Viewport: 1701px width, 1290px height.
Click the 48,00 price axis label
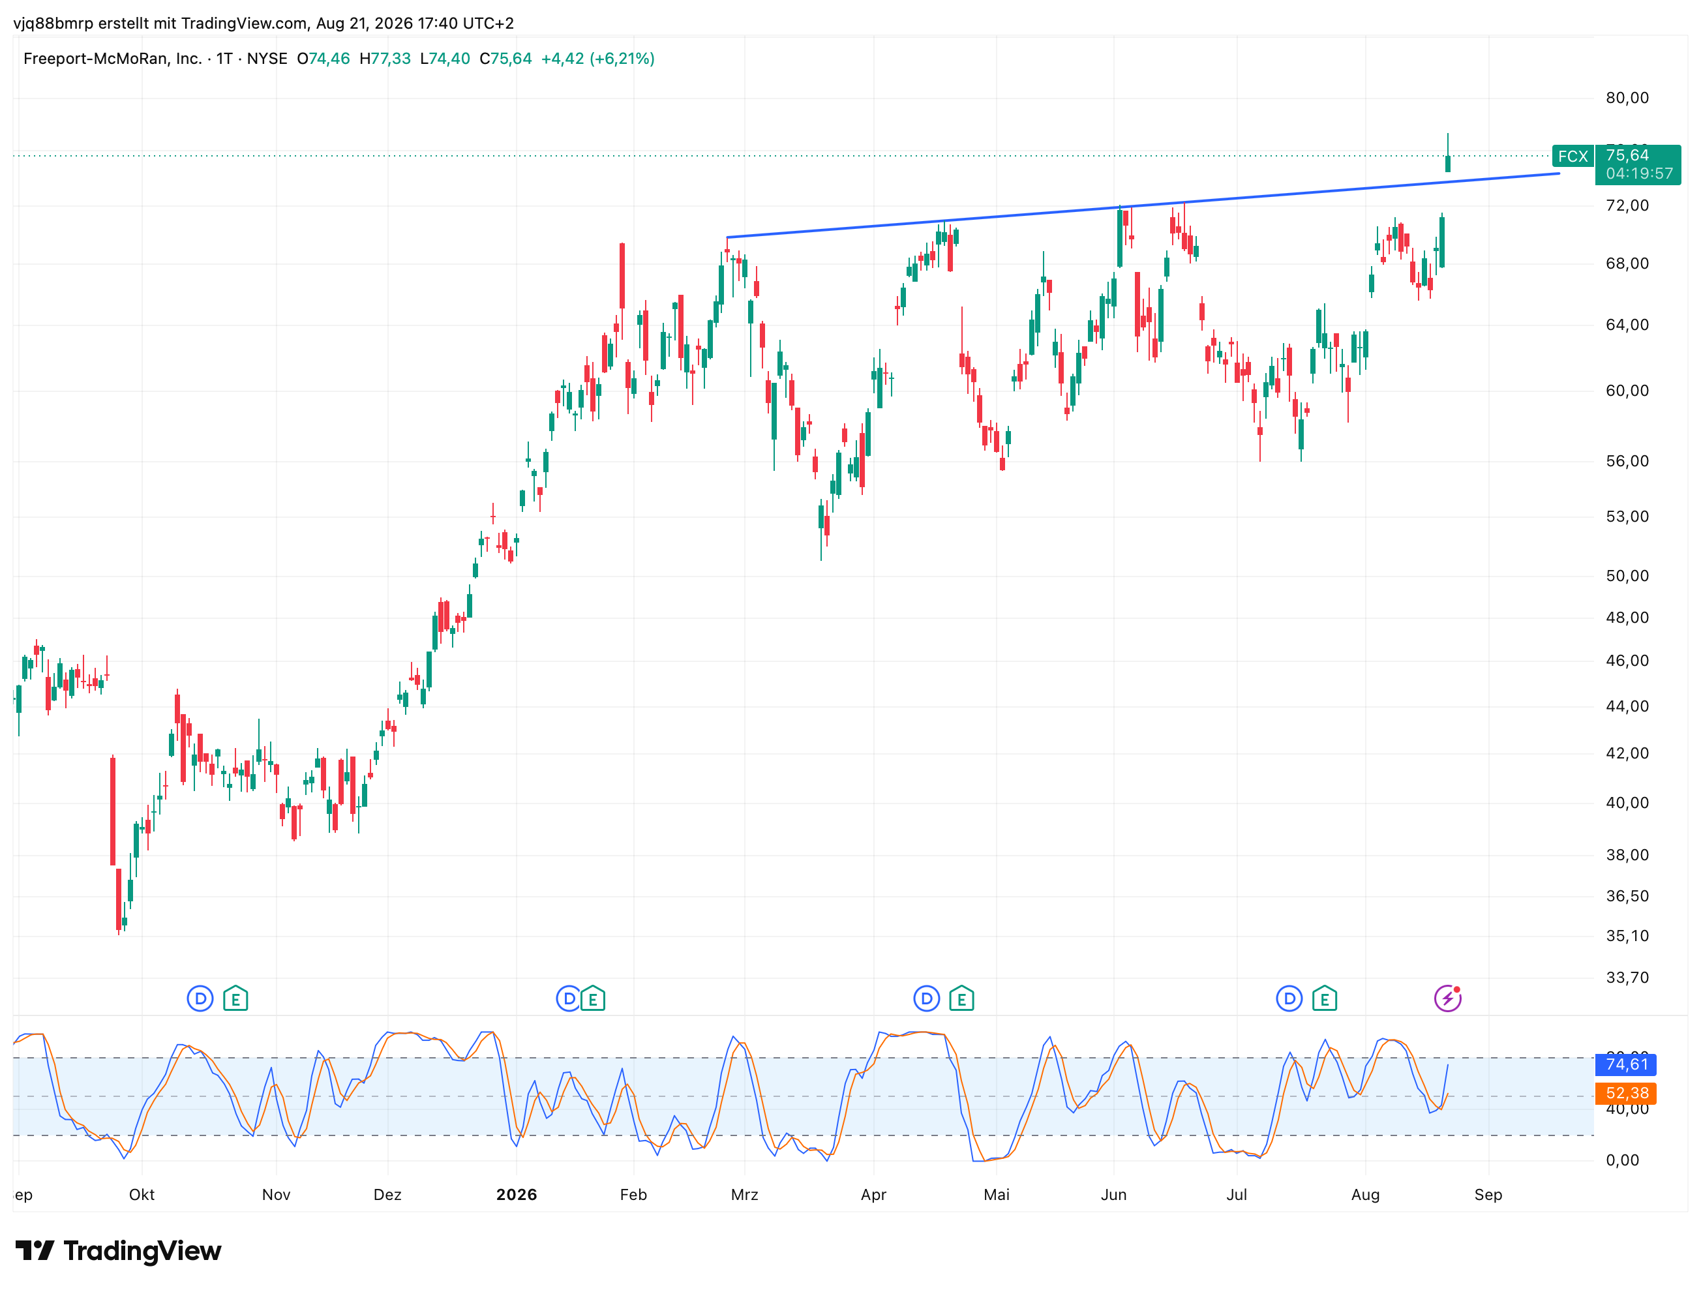1627,618
